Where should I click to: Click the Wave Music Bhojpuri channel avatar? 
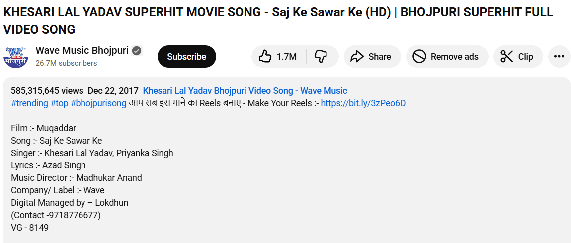point(16,57)
